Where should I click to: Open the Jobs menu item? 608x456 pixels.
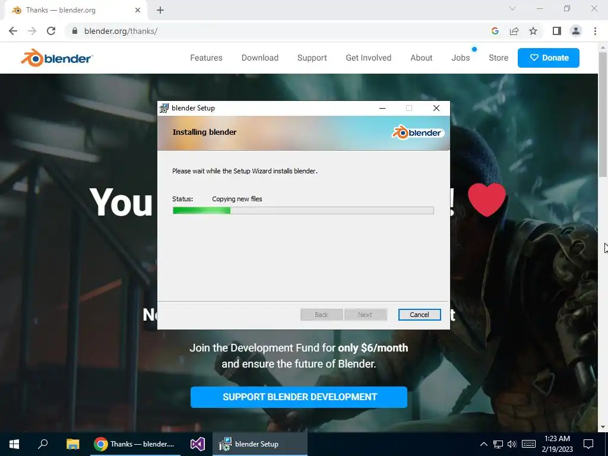461,58
